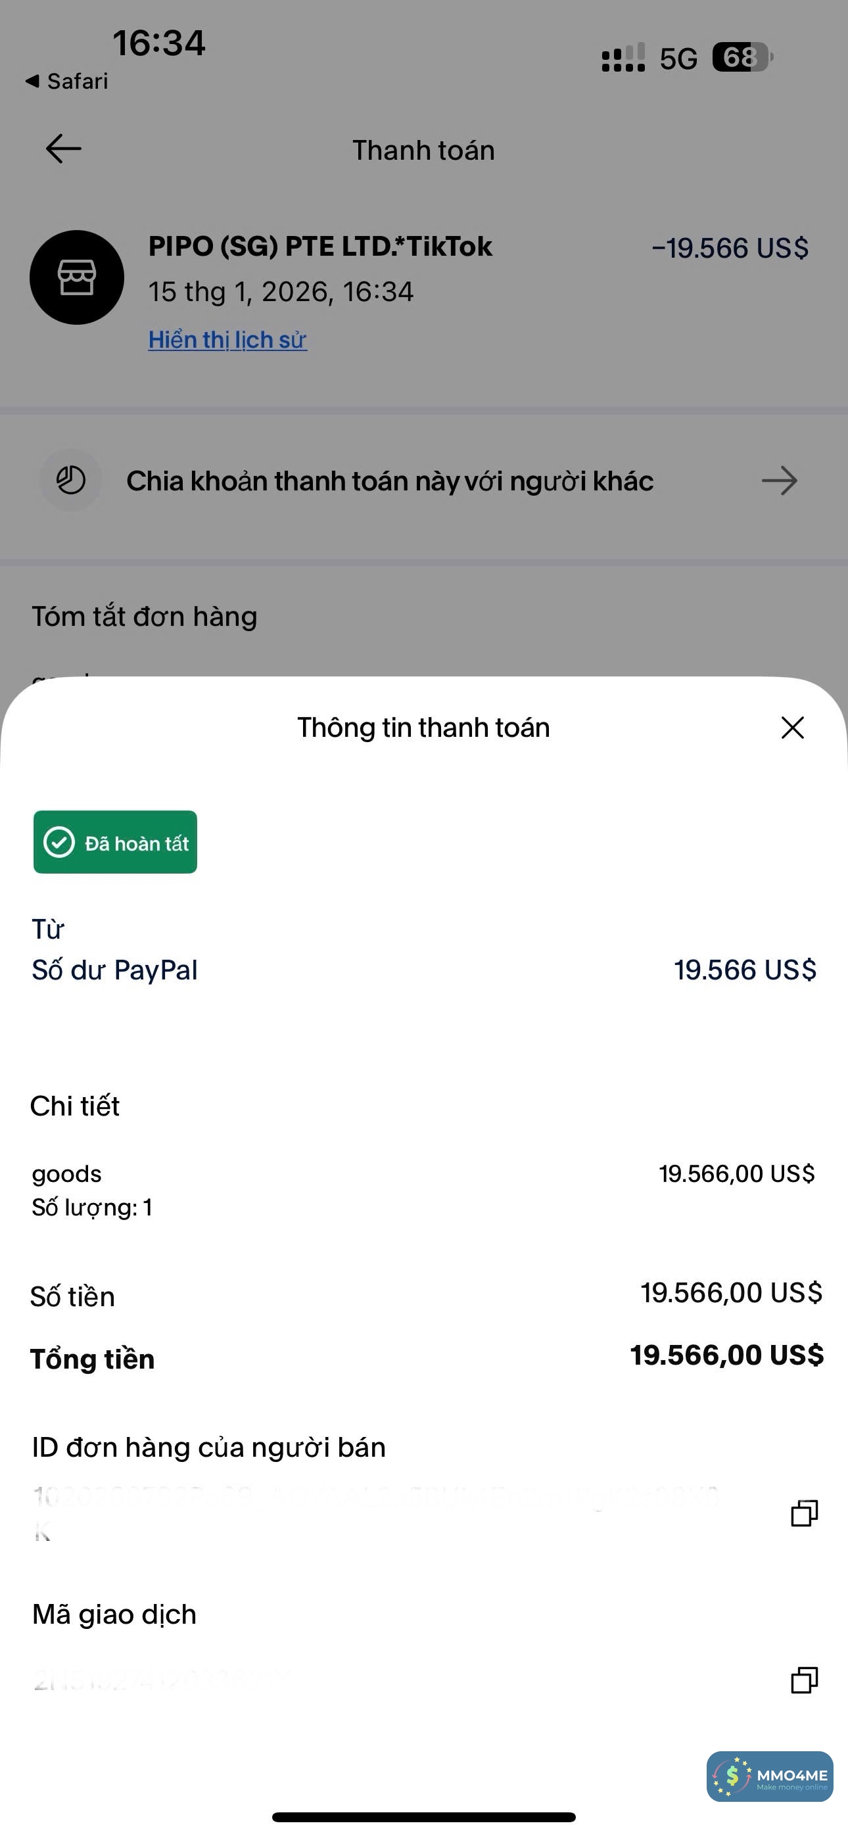Tap the Tóm tắt đơn hàng heading
The image size is (848, 1838).
pyautogui.click(x=144, y=617)
